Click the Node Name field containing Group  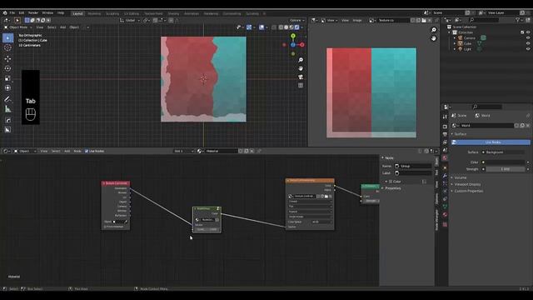413,166
